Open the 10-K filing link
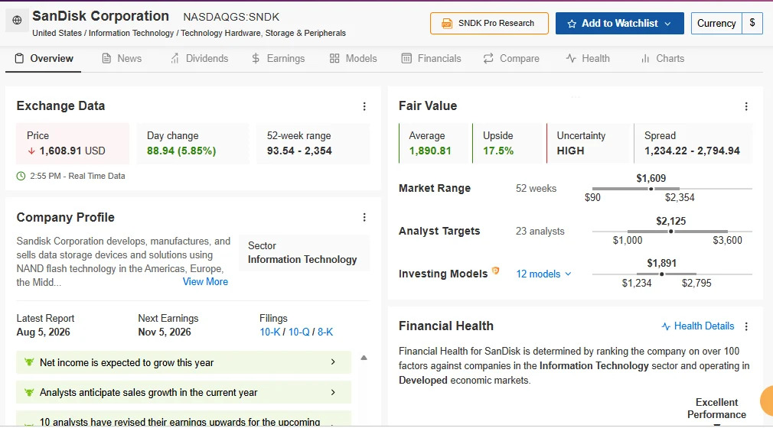This screenshot has height=428, width=773. click(x=269, y=332)
